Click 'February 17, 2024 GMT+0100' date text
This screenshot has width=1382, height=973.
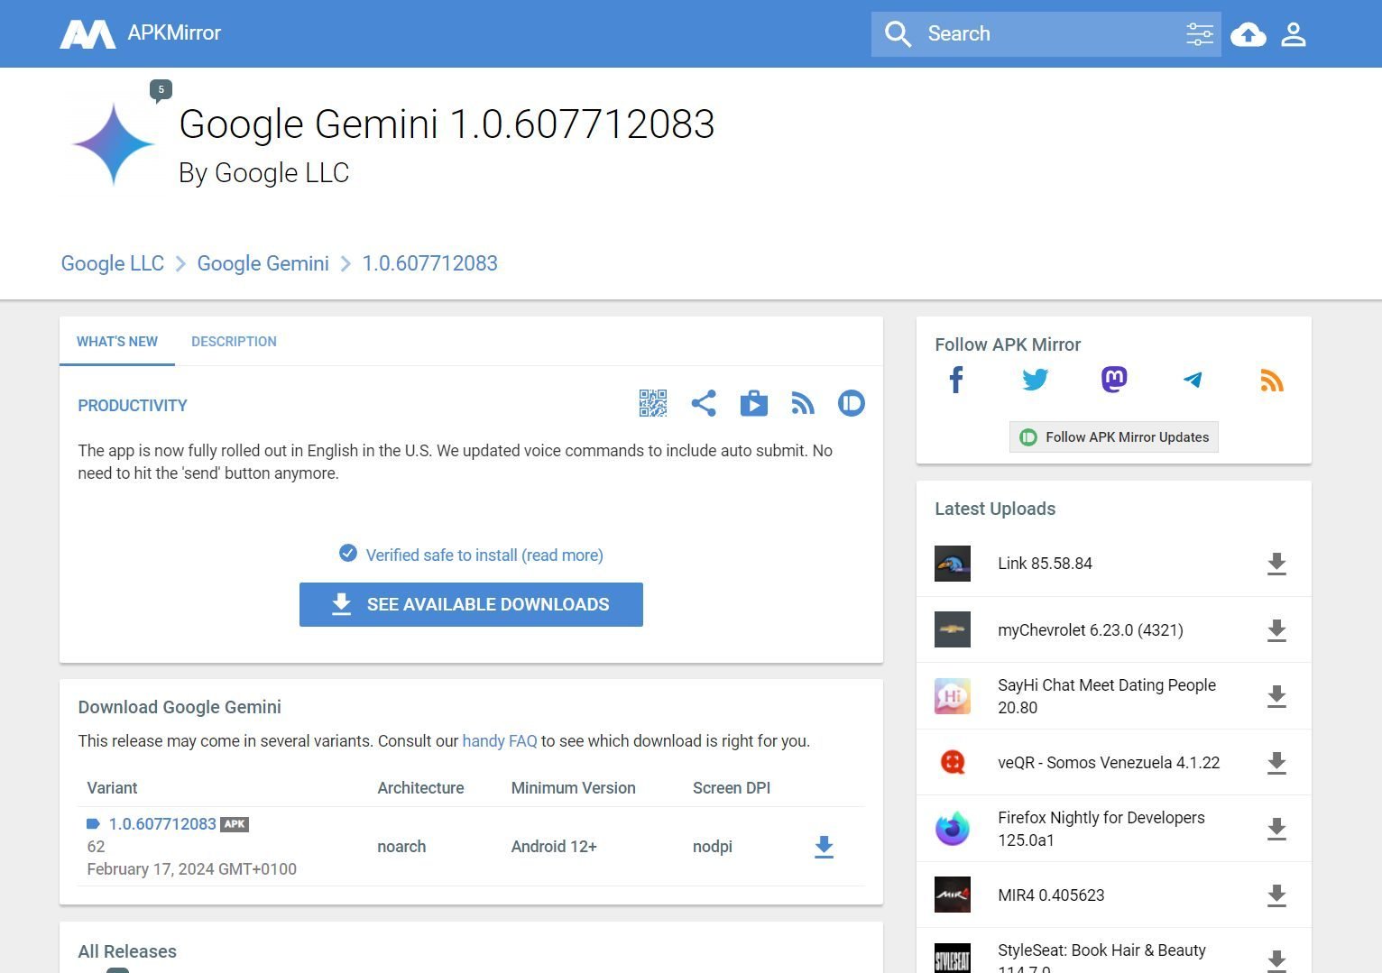pyautogui.click(x=191, y=869)
